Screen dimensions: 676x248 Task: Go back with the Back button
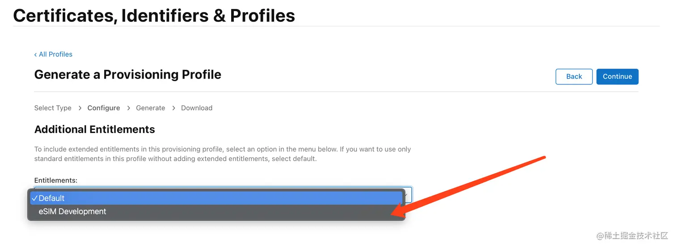coord(574,76)
